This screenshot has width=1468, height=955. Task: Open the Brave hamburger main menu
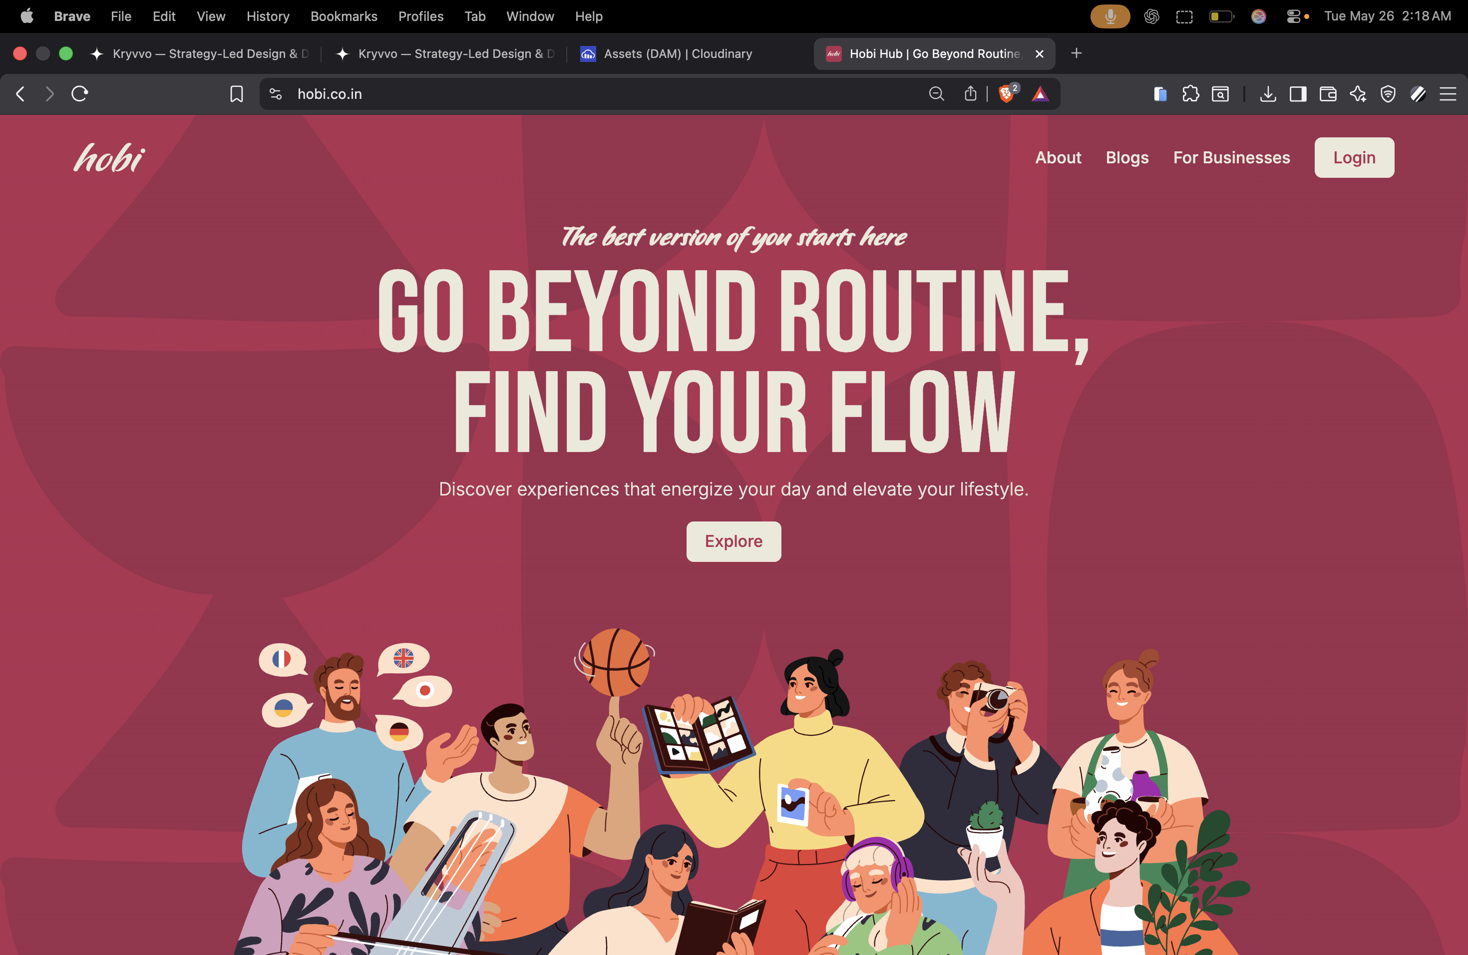coord(1448,94)
